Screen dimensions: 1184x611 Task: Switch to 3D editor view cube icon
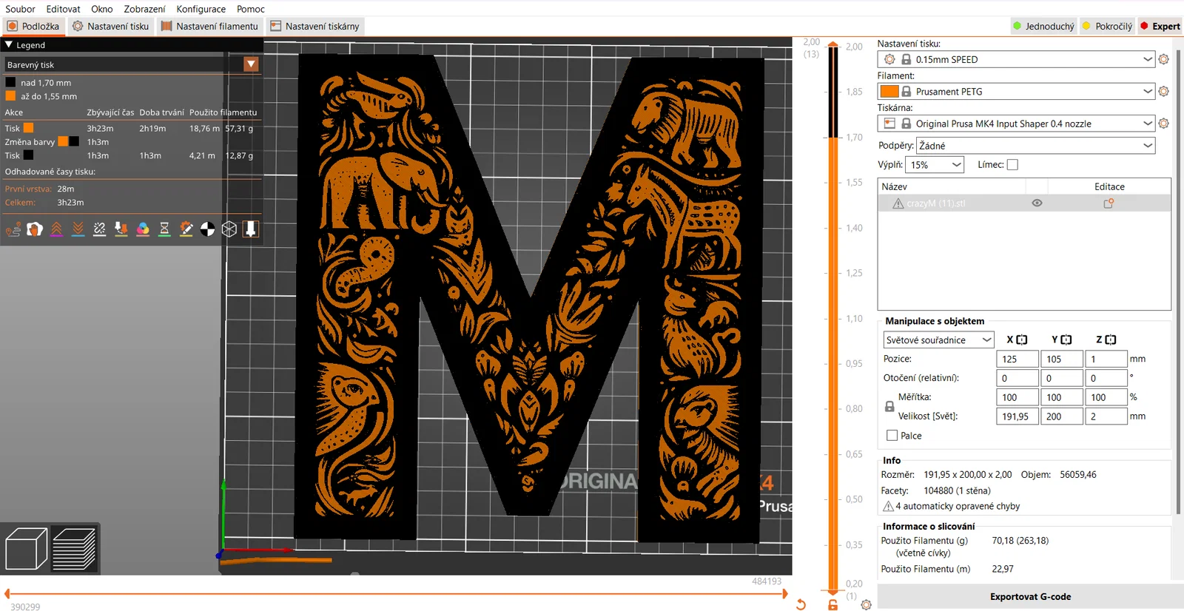(26, 548)
